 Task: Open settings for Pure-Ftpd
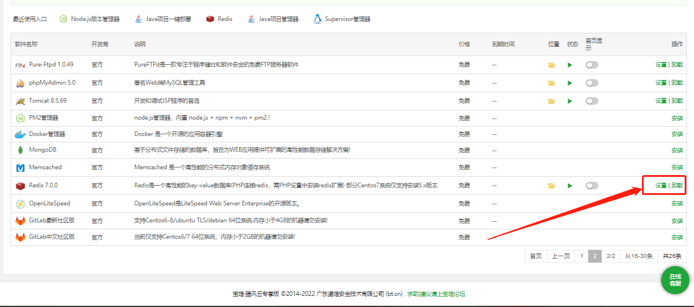661,65
